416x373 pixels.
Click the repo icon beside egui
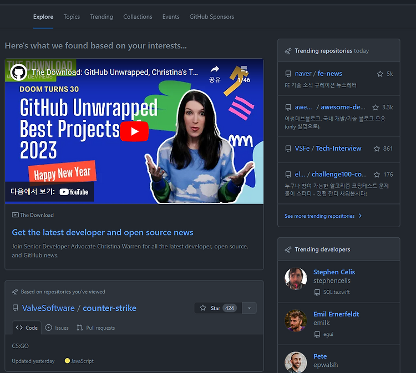[317, 334]
